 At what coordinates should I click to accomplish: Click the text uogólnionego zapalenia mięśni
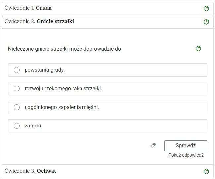coord(62,107)
